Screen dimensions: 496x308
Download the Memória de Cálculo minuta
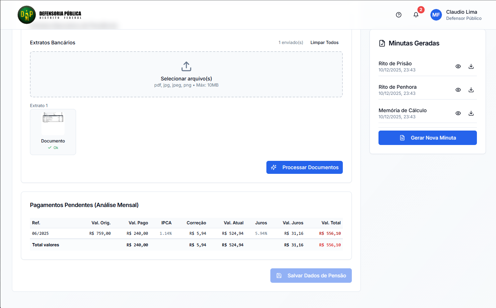click(471, 113)
